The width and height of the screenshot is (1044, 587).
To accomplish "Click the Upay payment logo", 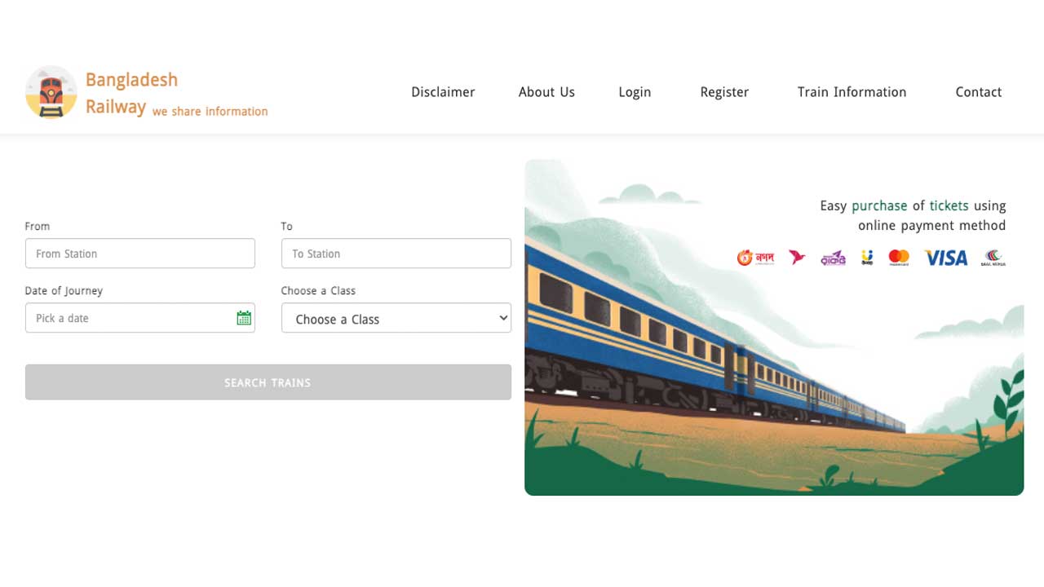I will (867, 258).
